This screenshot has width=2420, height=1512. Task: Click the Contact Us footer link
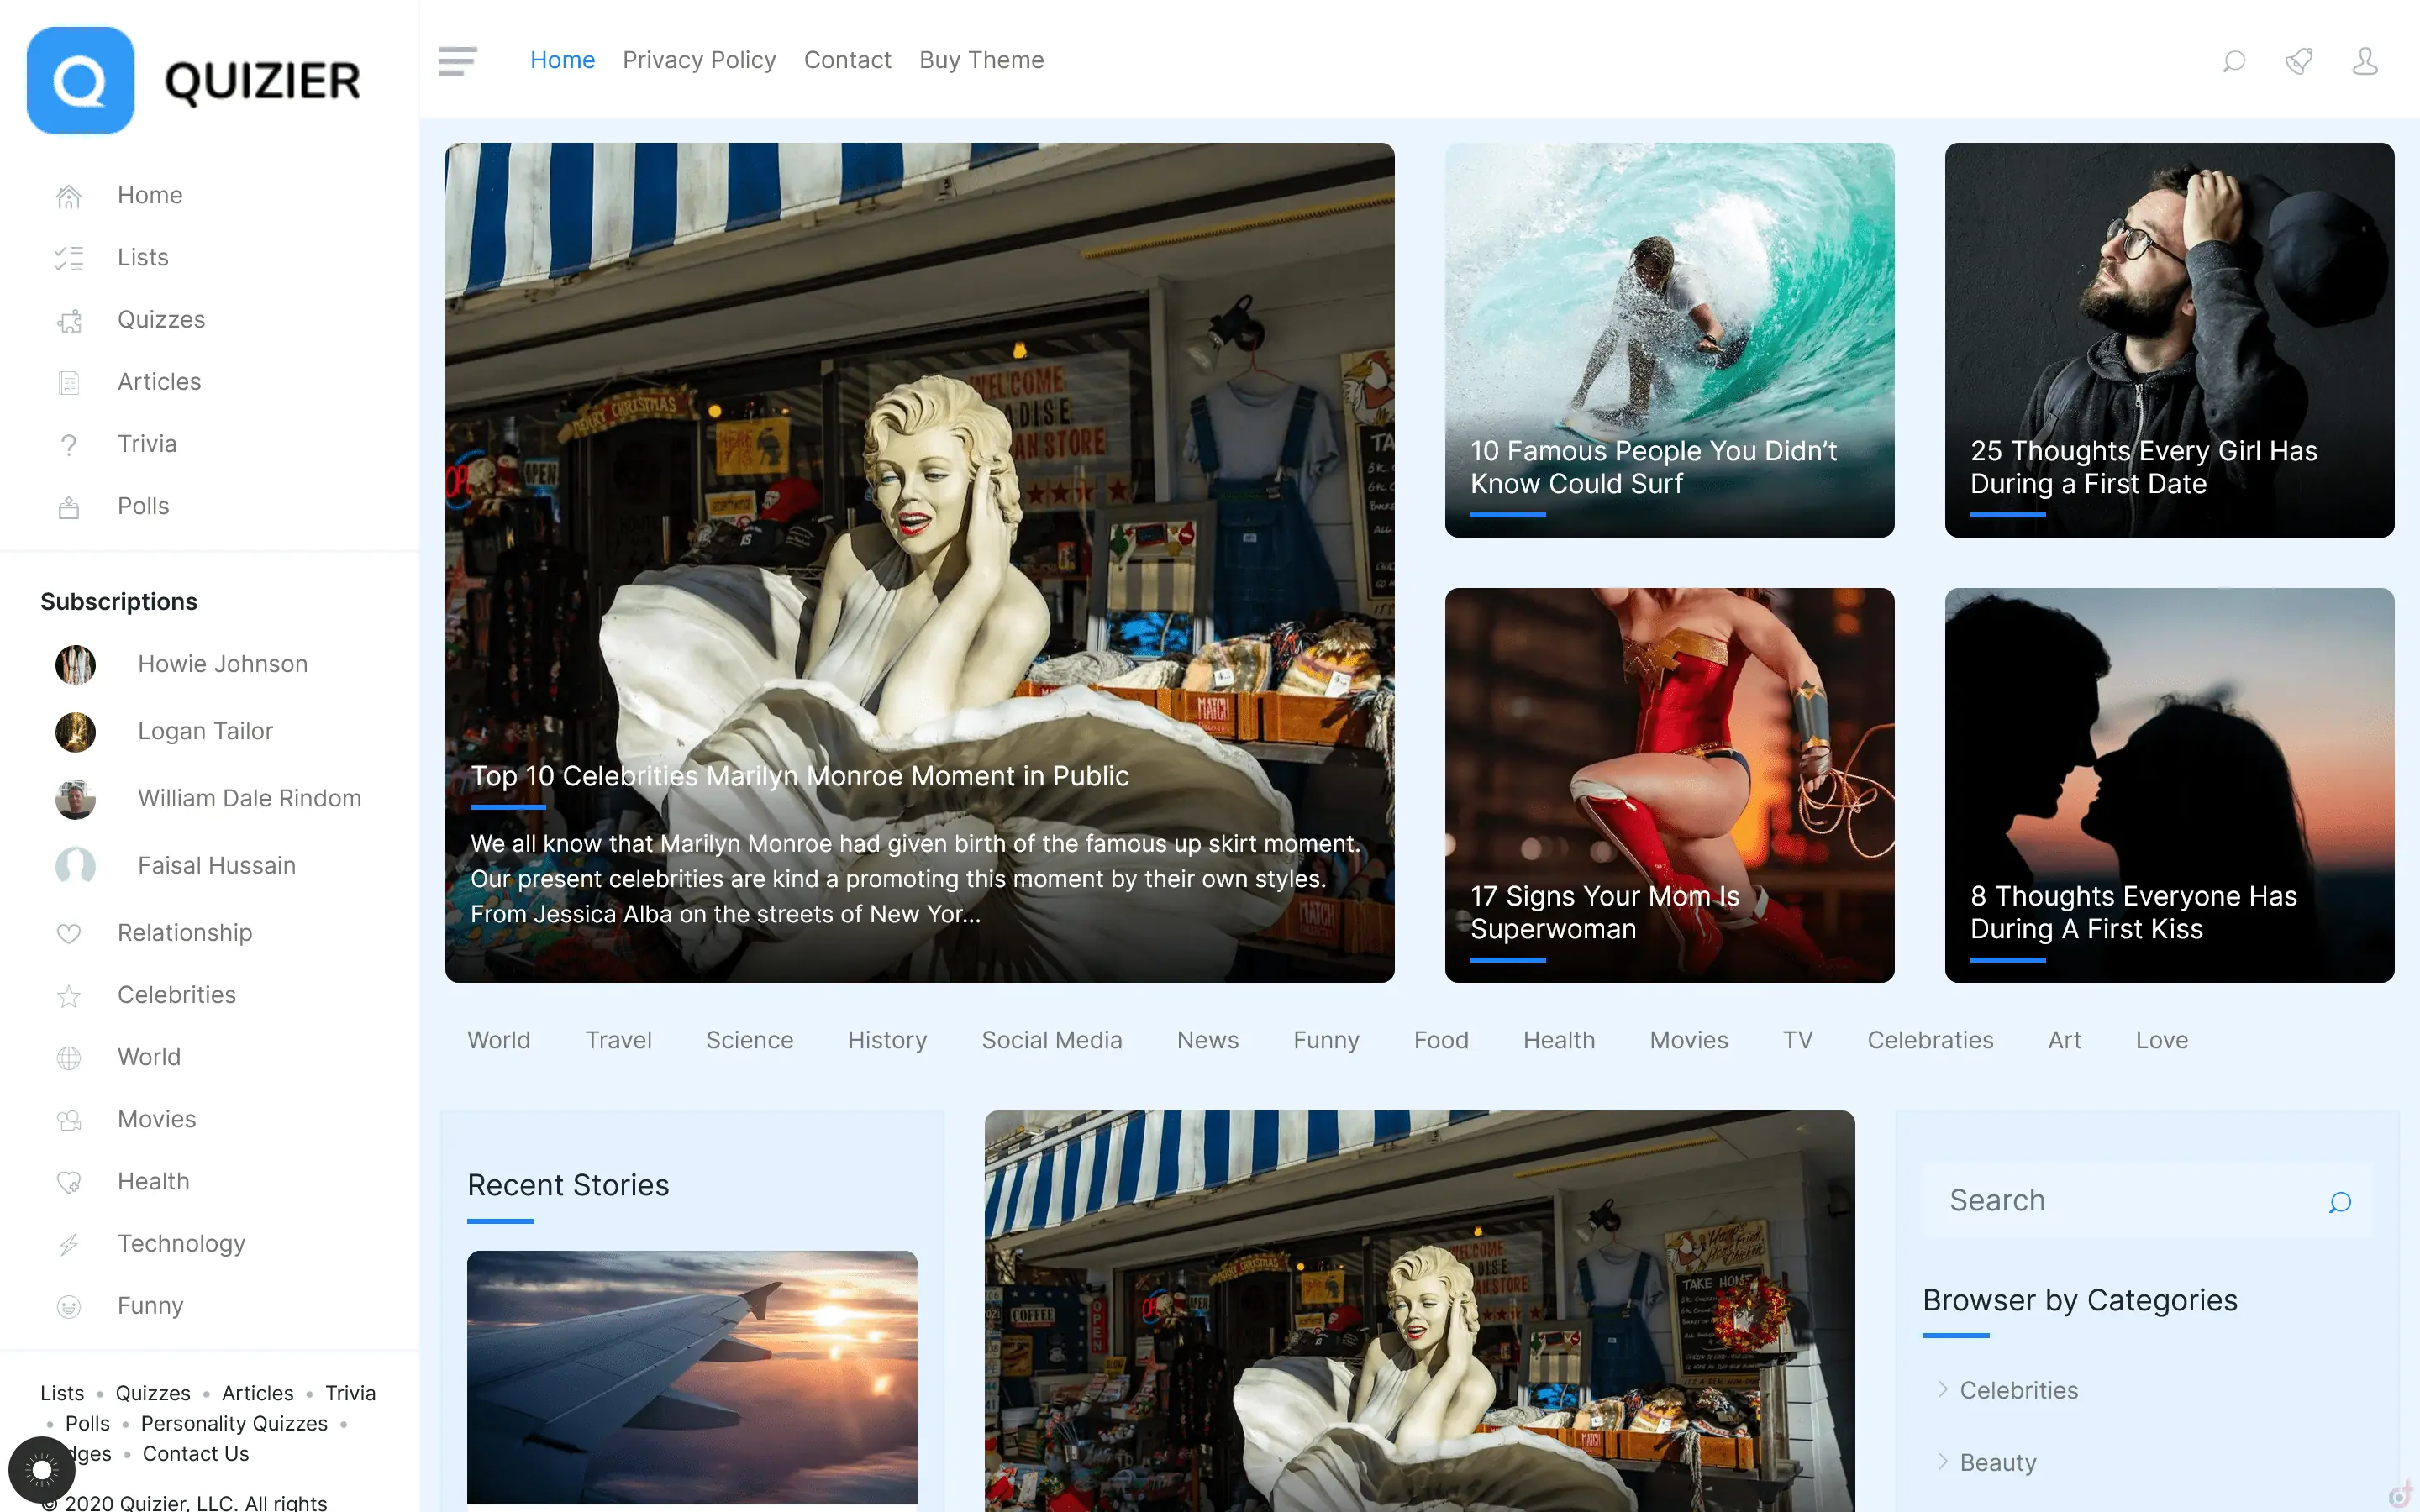click(195, 1453)
